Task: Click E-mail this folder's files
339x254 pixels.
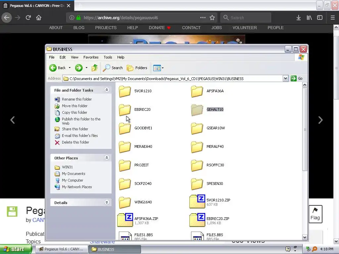Action: [80, 136]
